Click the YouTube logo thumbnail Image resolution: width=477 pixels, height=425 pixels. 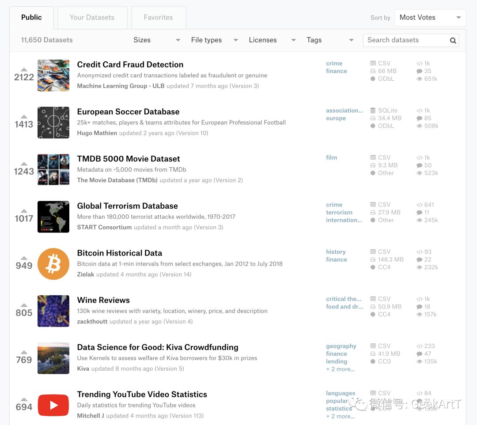click(x=53, y=405)
